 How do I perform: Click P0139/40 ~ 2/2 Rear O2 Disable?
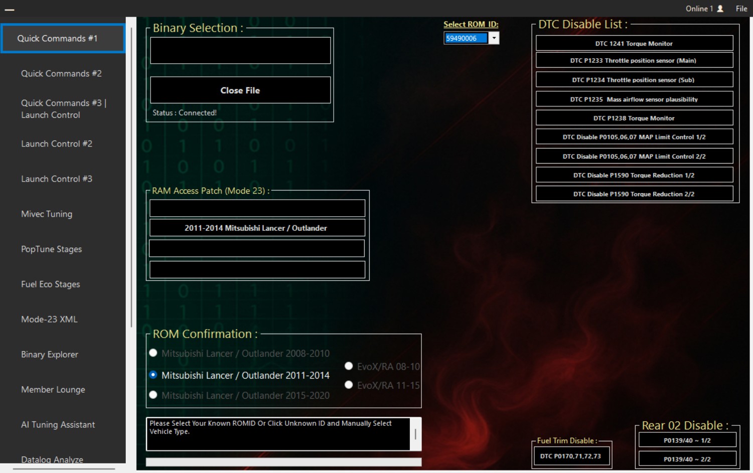[x=687, y=458]
